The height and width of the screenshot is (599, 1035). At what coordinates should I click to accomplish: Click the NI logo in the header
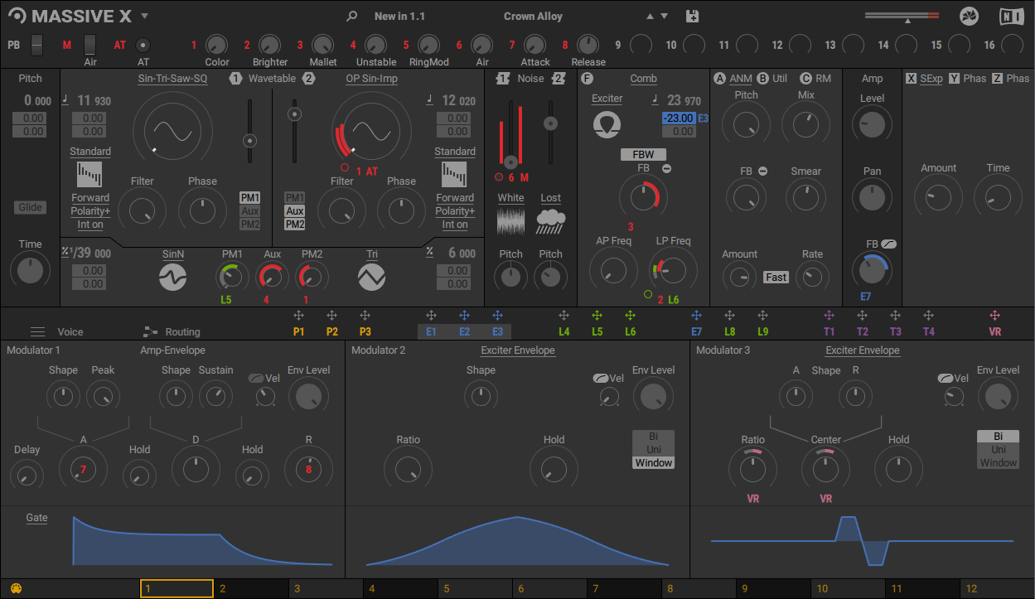pos(1011,16)
